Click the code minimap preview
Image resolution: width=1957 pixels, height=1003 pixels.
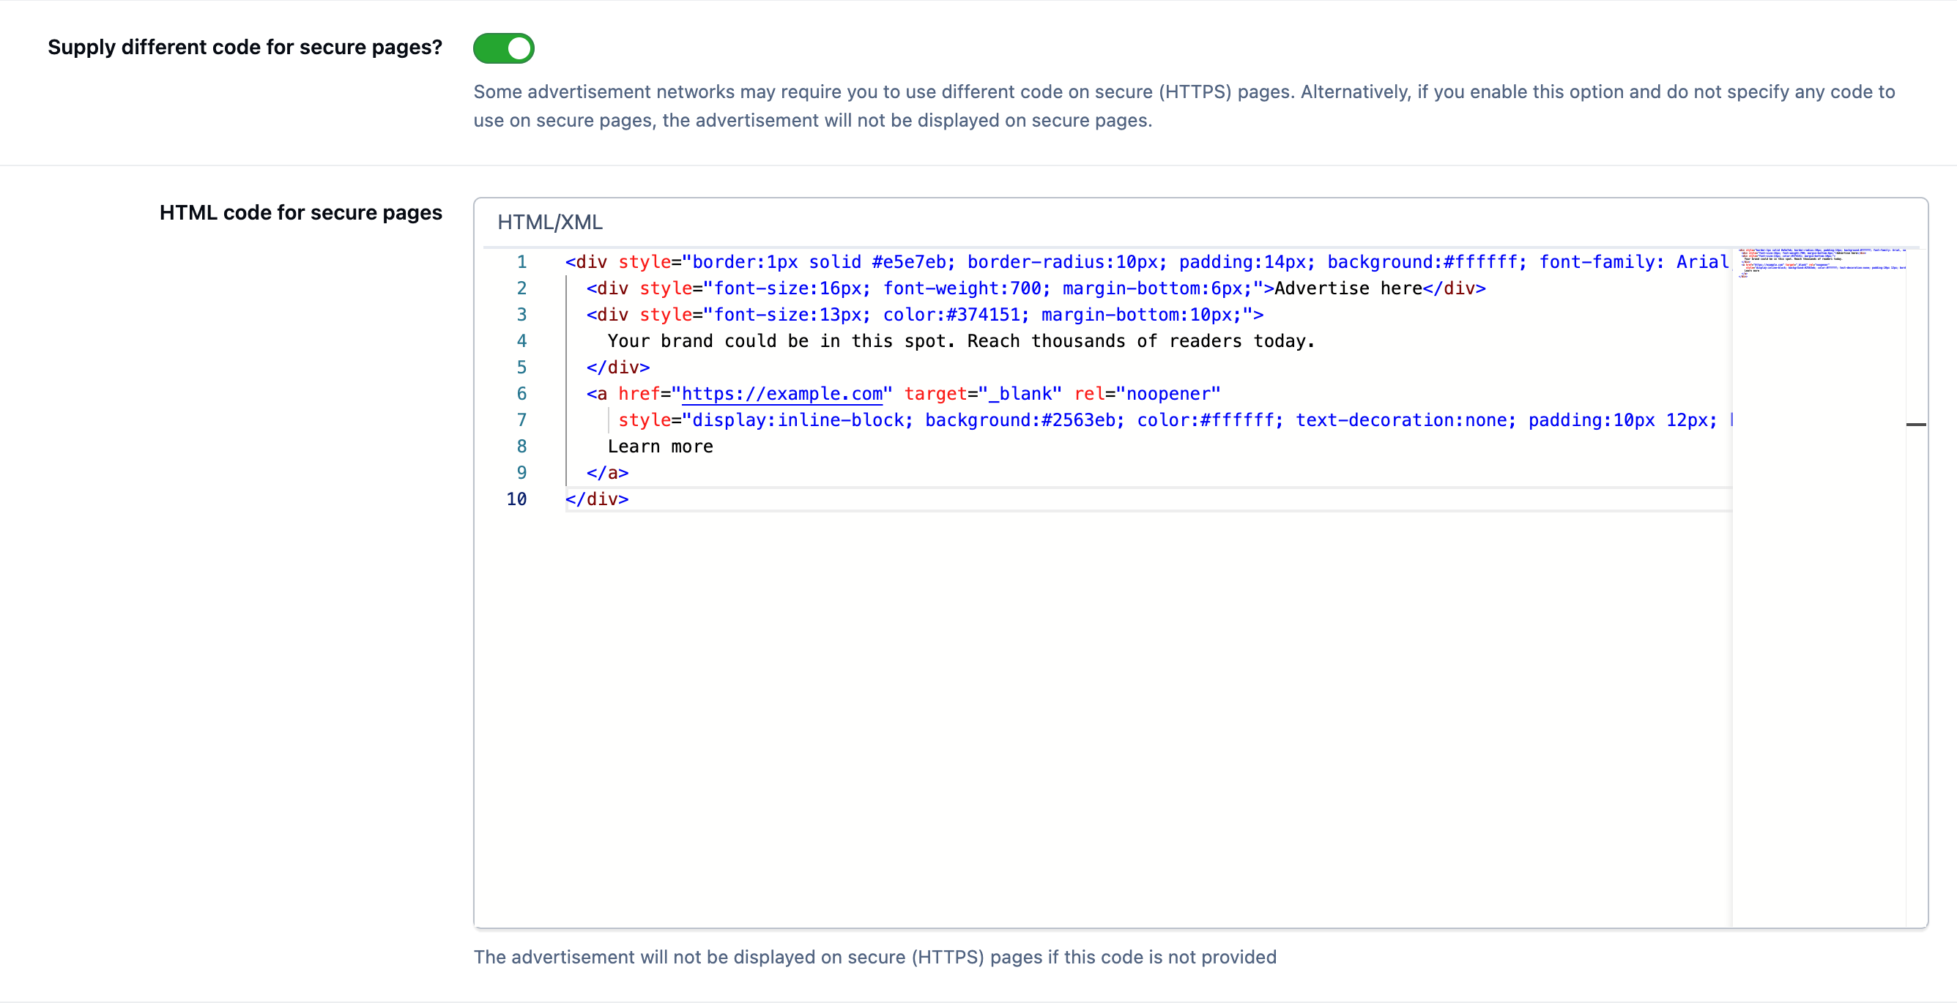pos(1822,263)
